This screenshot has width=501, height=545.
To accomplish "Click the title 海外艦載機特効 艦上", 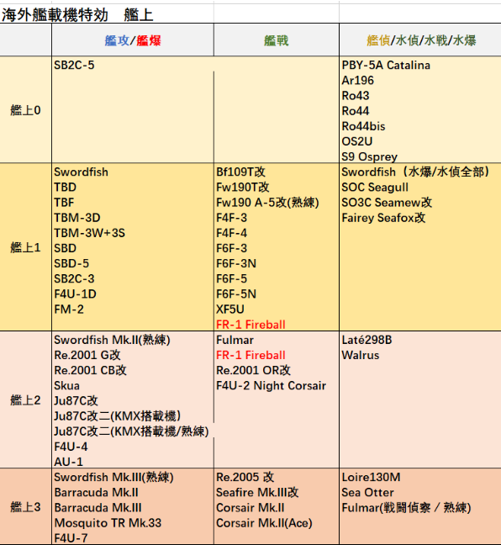I will coord(77,15).
